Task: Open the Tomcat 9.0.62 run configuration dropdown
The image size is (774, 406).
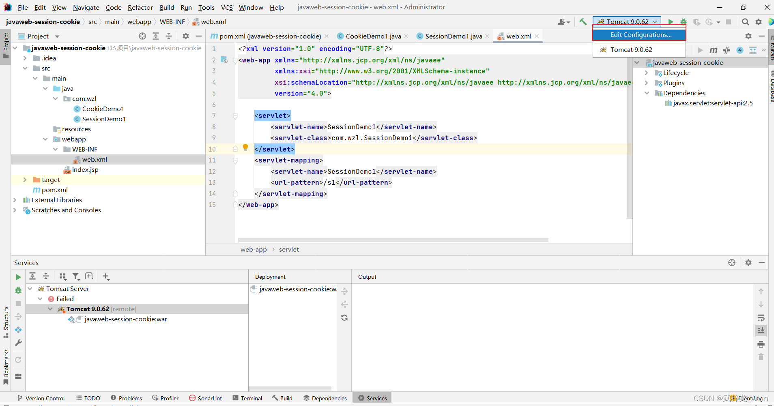Action: (x=627, y=21)
